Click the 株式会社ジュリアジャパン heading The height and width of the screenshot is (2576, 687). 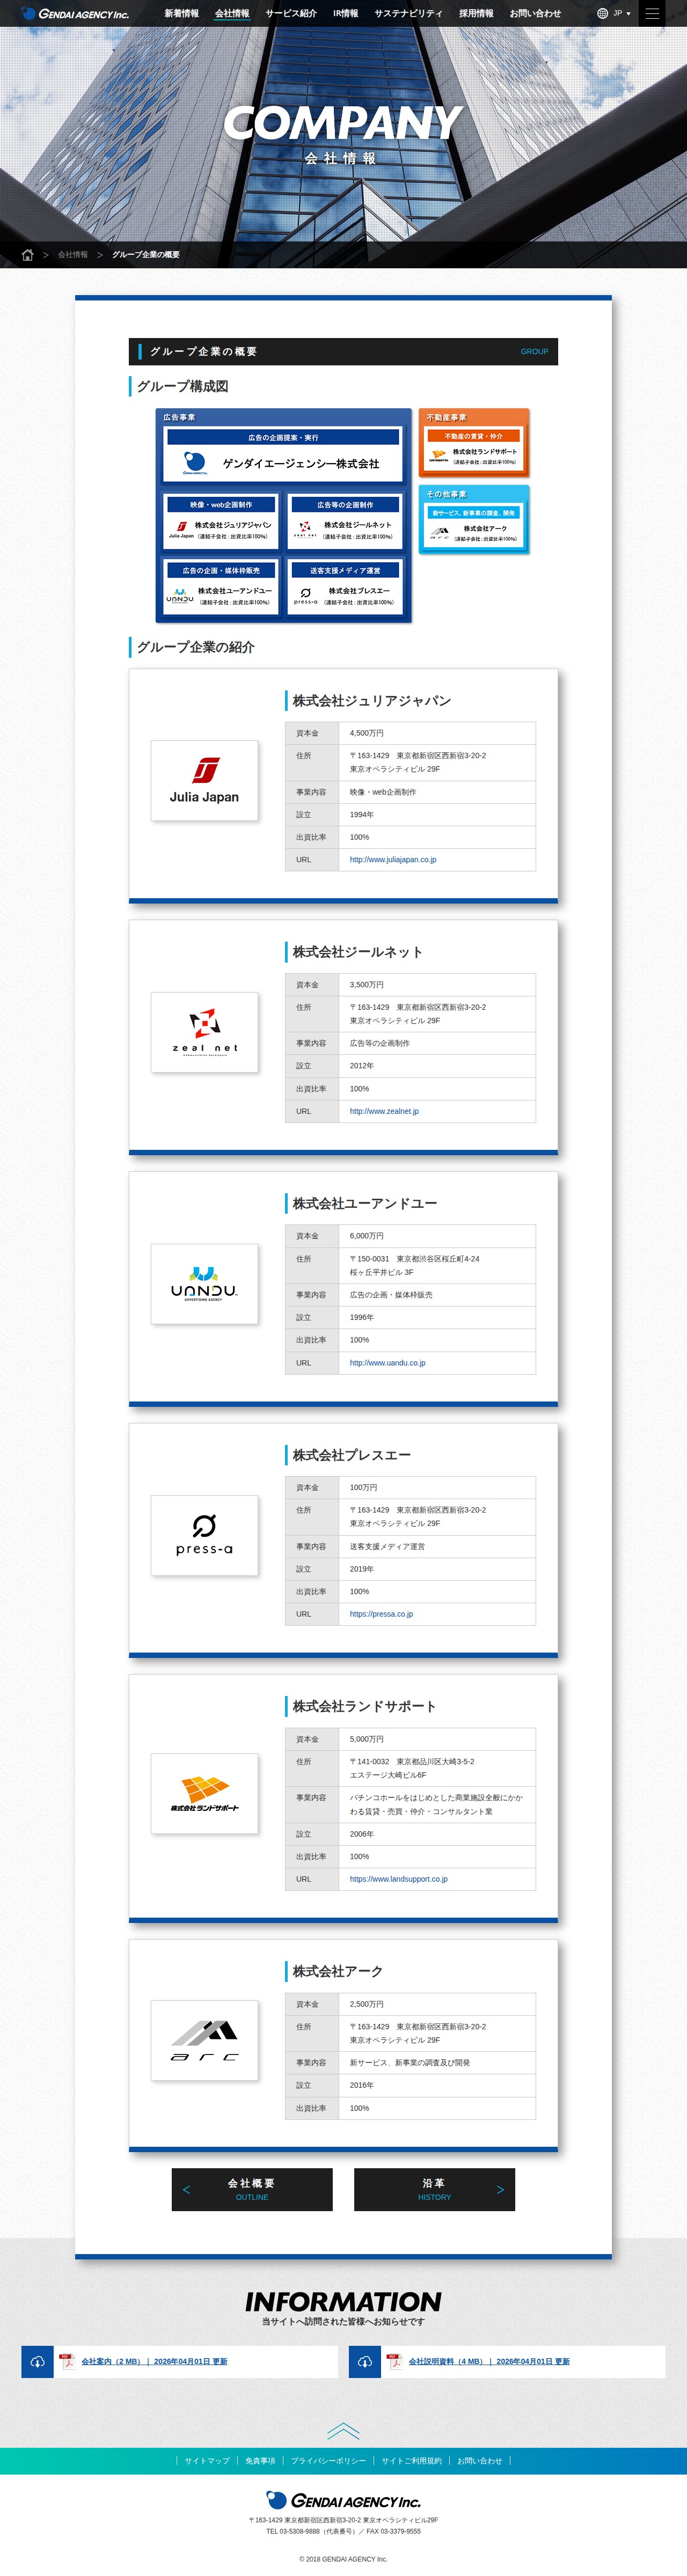click(x=371, y=701)
